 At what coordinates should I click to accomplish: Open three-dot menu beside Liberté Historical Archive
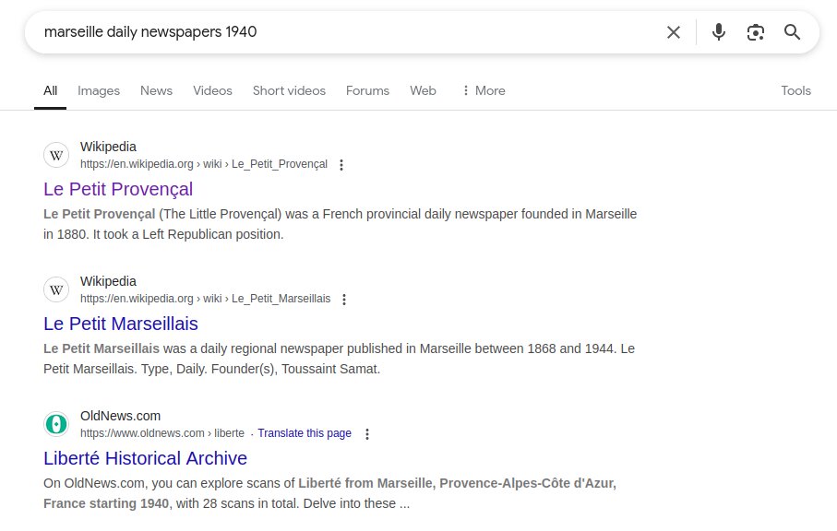point(366,433)
